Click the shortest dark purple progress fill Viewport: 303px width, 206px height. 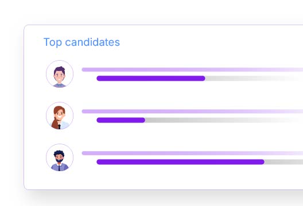121,120
